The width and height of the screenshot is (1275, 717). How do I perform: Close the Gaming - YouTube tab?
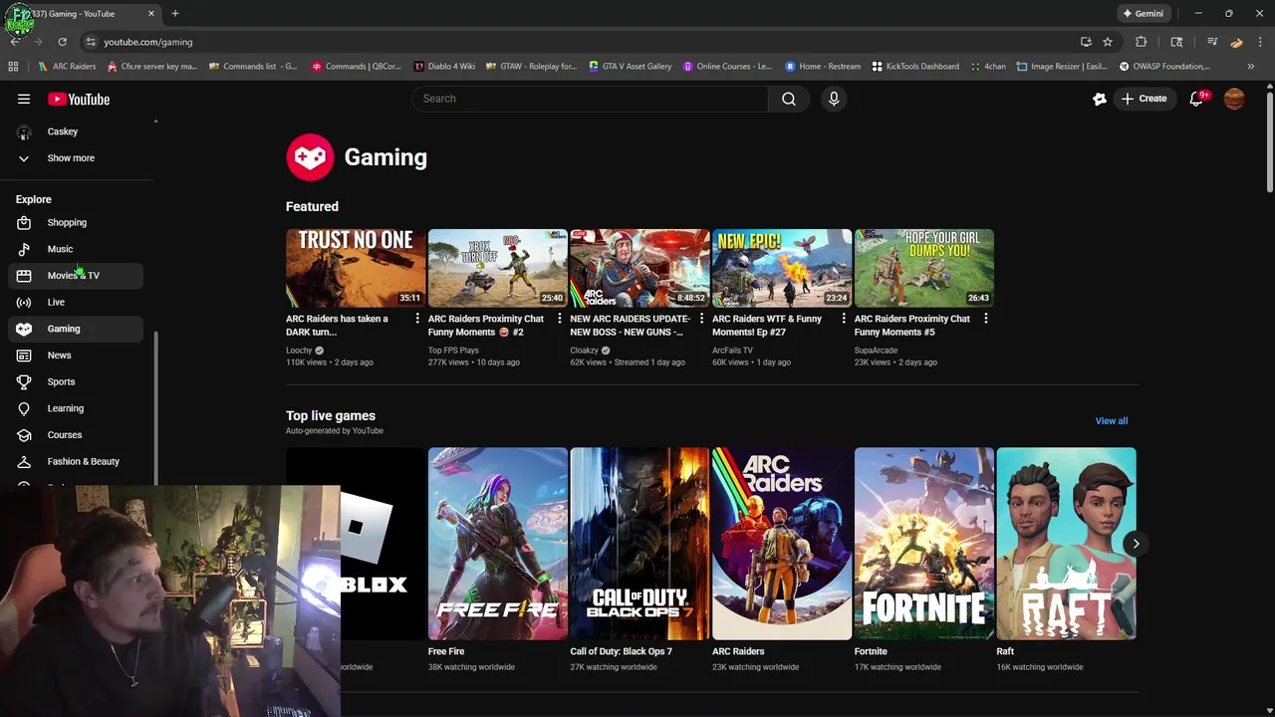coord(151,14)
